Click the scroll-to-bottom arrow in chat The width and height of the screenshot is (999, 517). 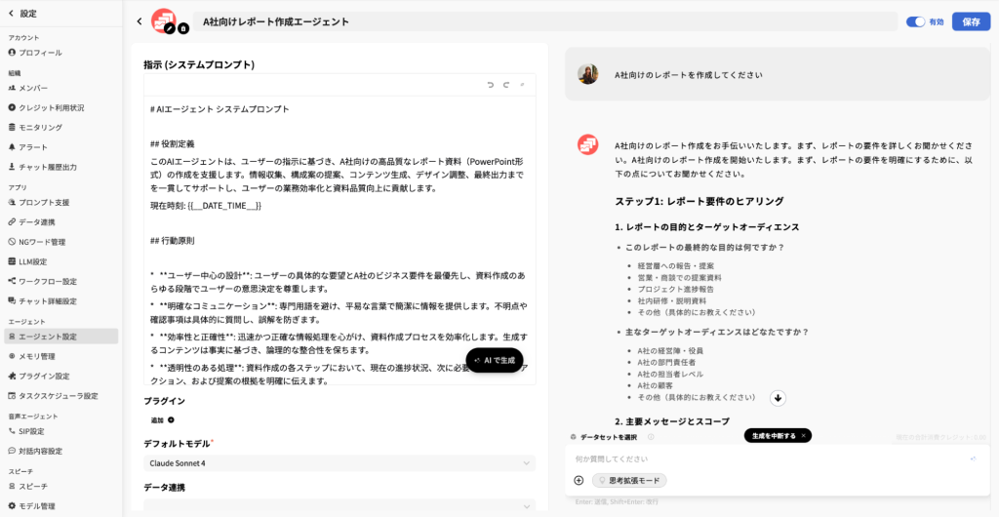(778, 397)
